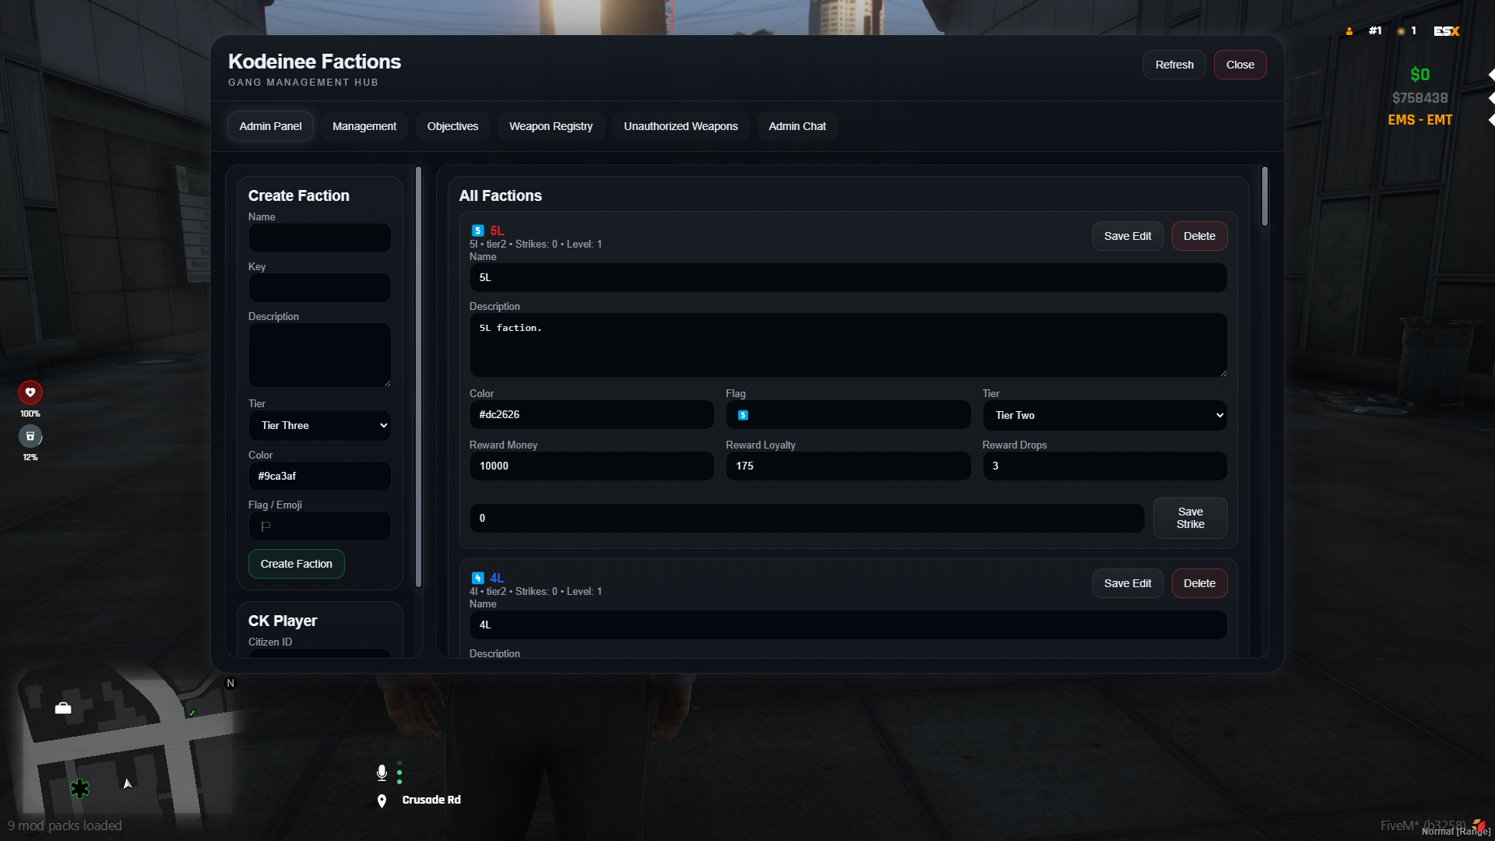Screen dimensions: 1495x841
Task: Click the flag placeholder in Flag / Emoji field
Action: pos(266,526)
